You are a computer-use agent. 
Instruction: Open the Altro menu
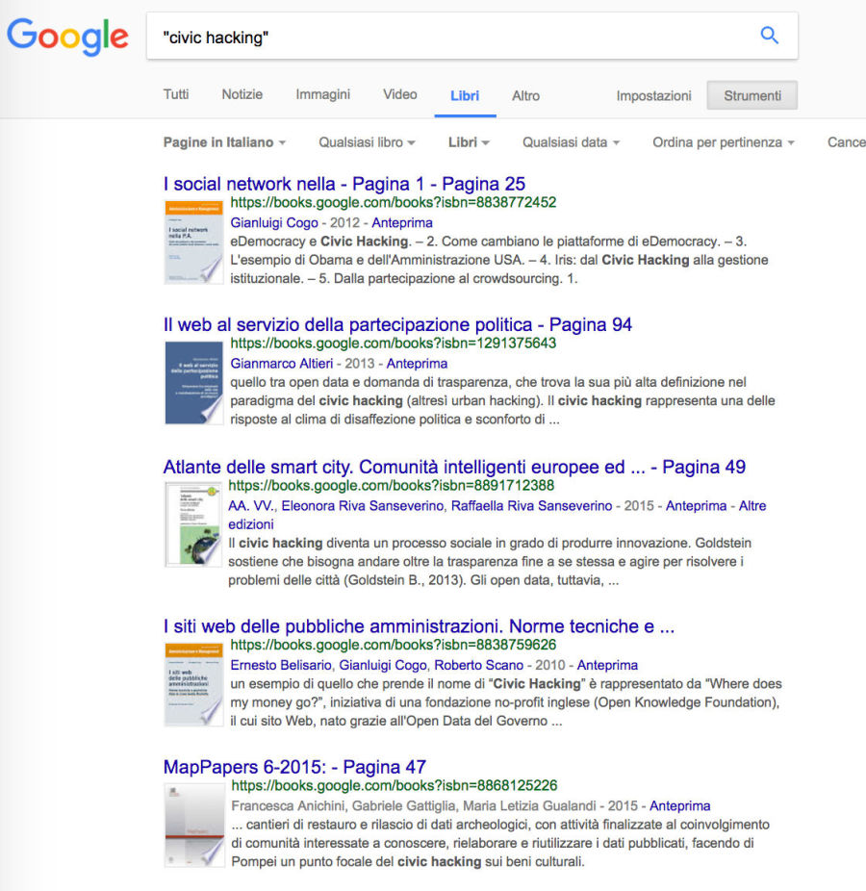point(525,95)
